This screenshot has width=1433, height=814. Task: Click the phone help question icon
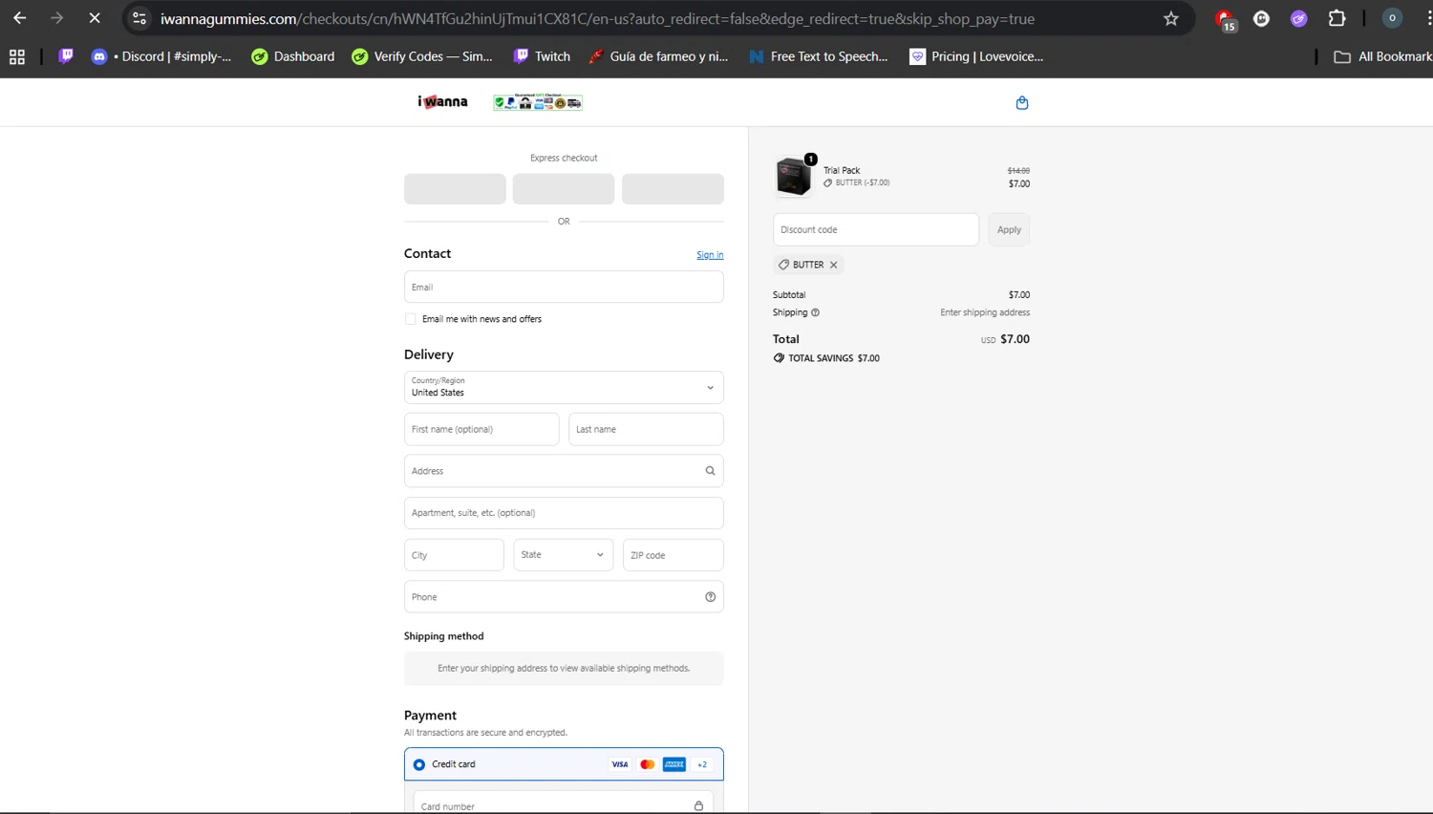tap(710, 597)
